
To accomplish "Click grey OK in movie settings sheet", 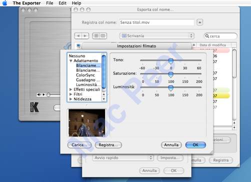I will 174,170.
